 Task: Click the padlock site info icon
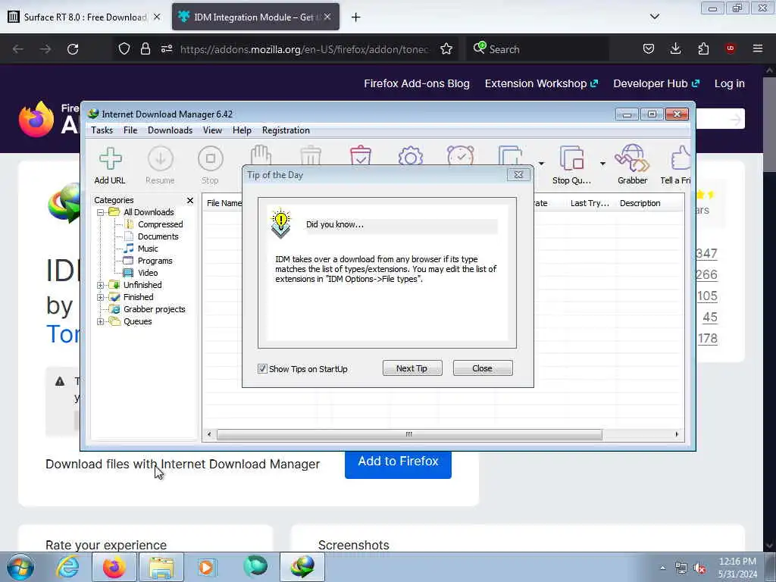point(145,48)
